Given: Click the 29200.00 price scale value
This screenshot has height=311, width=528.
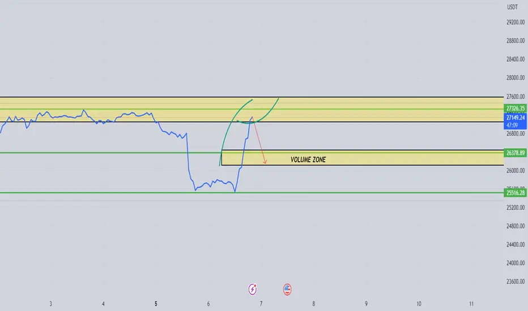Looking at the screenshot, I should (x=515, y=22).
